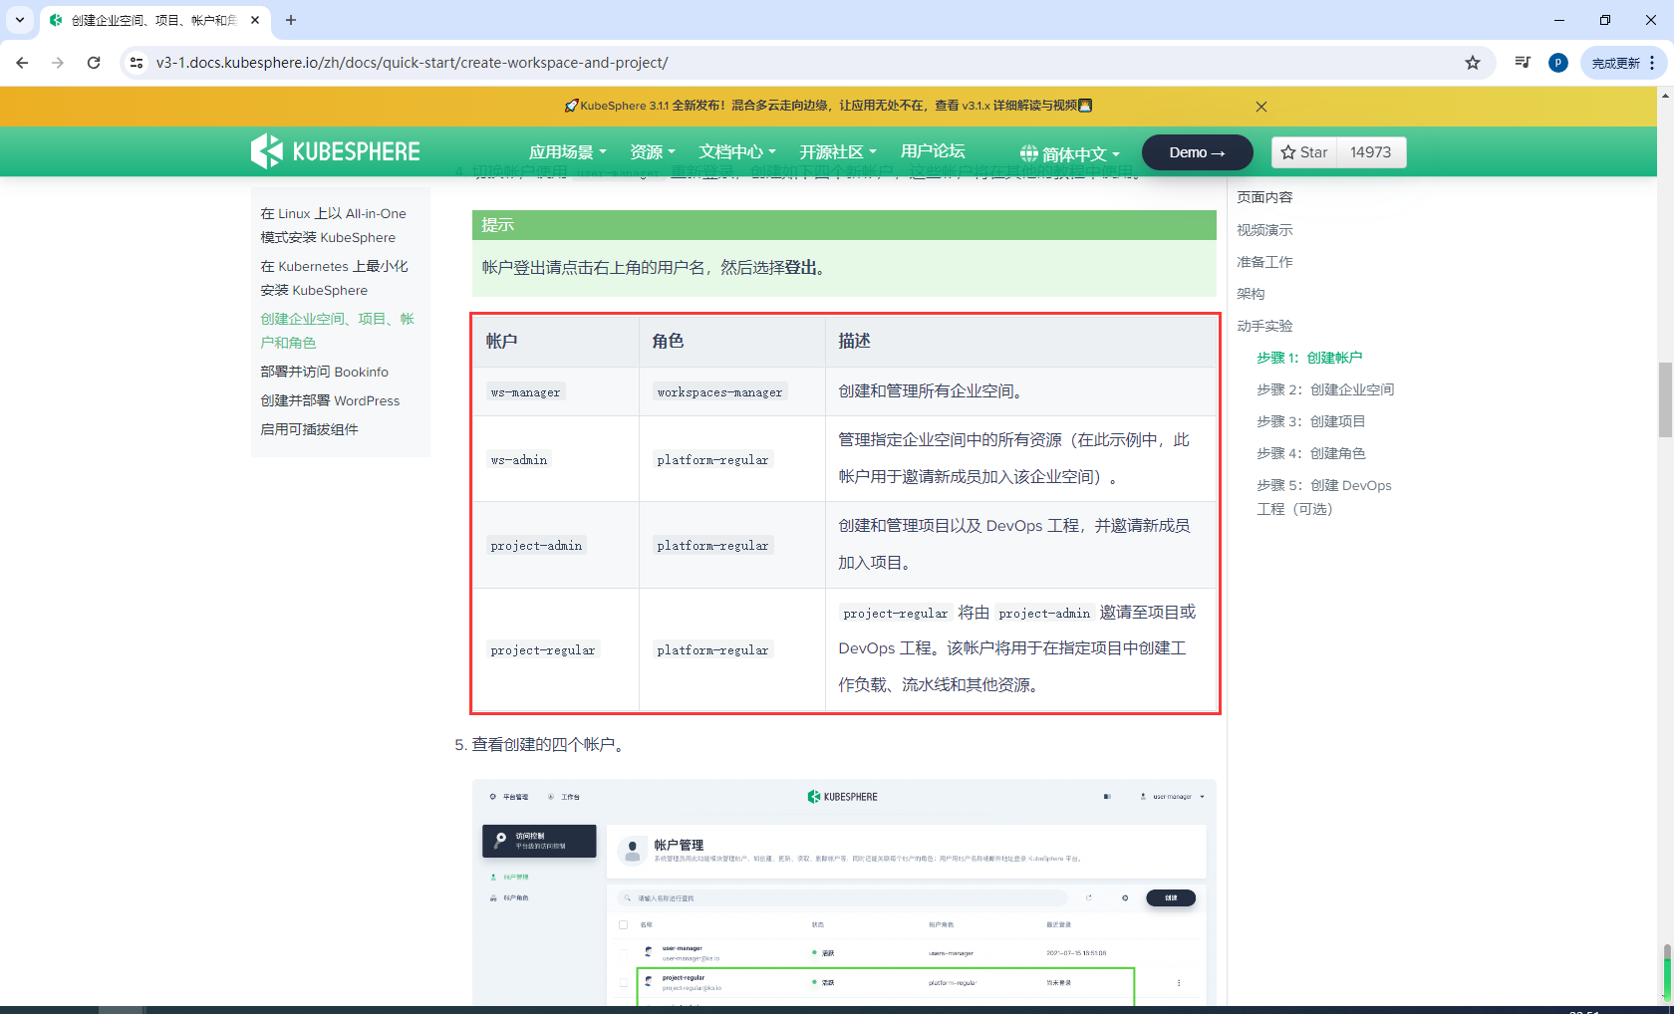This screenshot has height=1014, width=1674.
Task: Open 部署并访问 Bookinfo sidebar link
Action: coord(324,372)
